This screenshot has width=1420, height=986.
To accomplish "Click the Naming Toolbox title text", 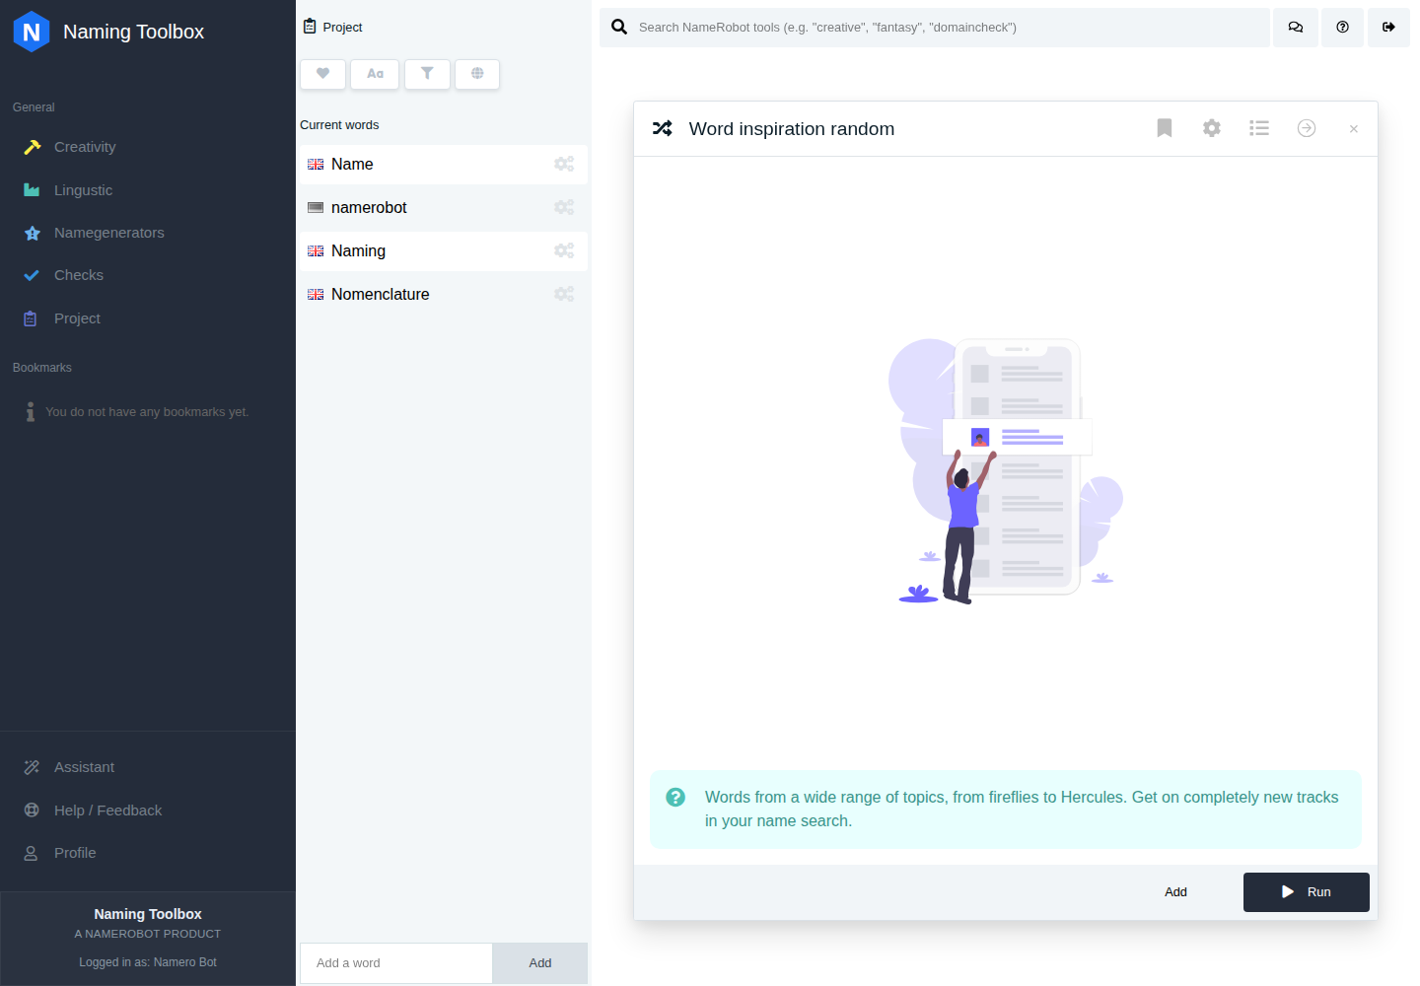I will click(x=133, y=32).
